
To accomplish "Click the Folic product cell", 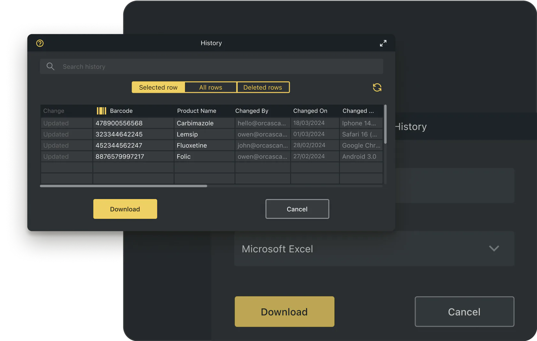I will coord(204,157).
